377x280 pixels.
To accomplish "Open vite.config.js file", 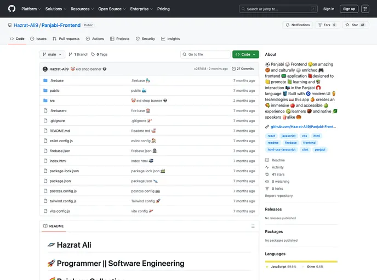I will 60,212.
